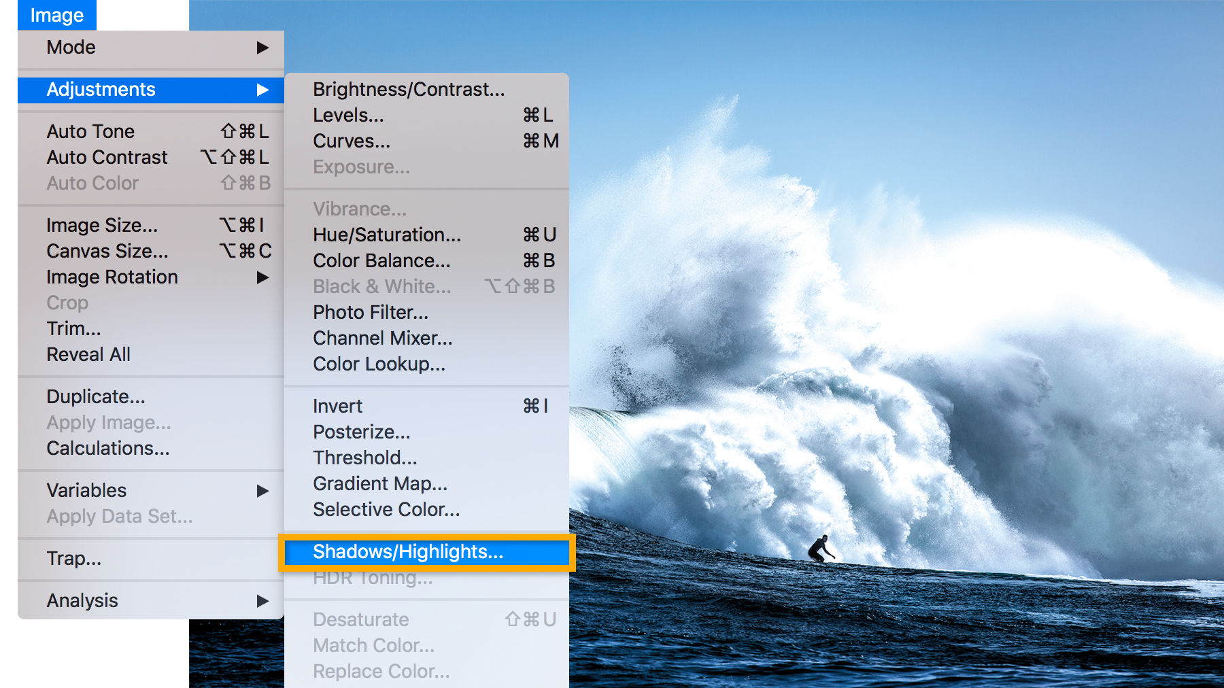The width and height of the screenshot is (1224, 688).
Task: Open the Gradient Map dialog
Action: 379,483
